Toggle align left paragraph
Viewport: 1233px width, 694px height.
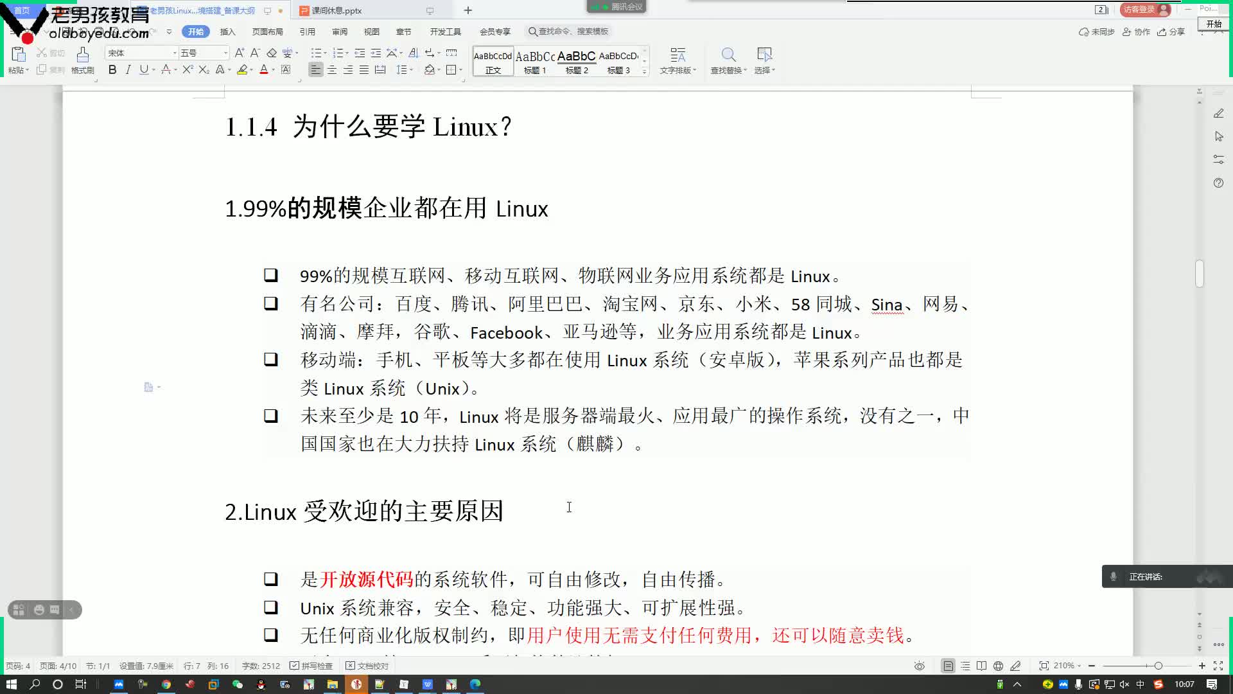[315, 69]
